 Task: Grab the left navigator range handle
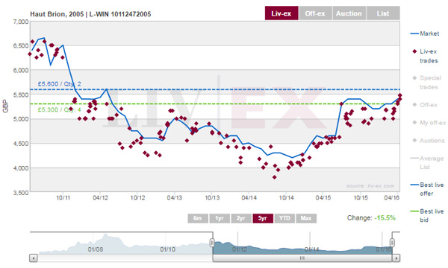pos(212,243)
